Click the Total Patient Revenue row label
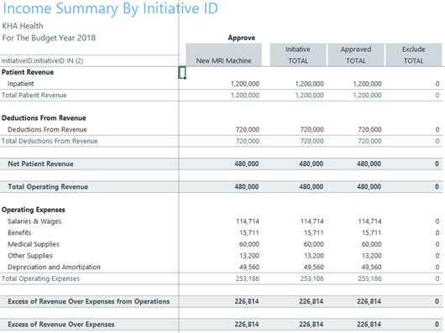The height and width of the screenshot is (333, 445). (x=34, y=96)
